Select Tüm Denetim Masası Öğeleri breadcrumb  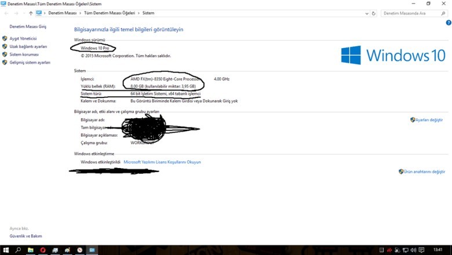110,13
